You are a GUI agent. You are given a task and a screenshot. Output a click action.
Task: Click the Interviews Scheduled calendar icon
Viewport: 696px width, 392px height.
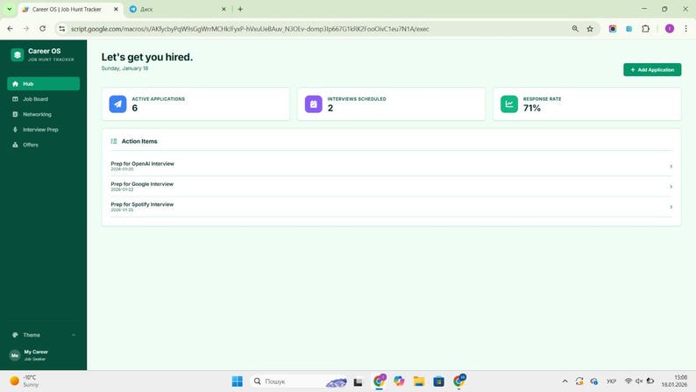[x=314, y=103]
